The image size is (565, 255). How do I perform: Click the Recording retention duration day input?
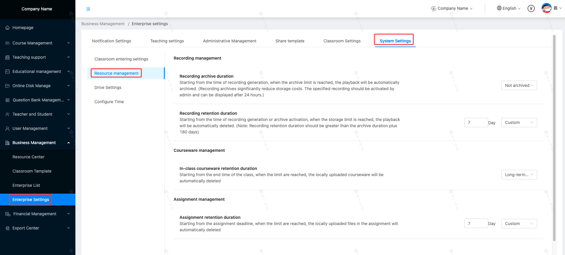coord(476,123)
